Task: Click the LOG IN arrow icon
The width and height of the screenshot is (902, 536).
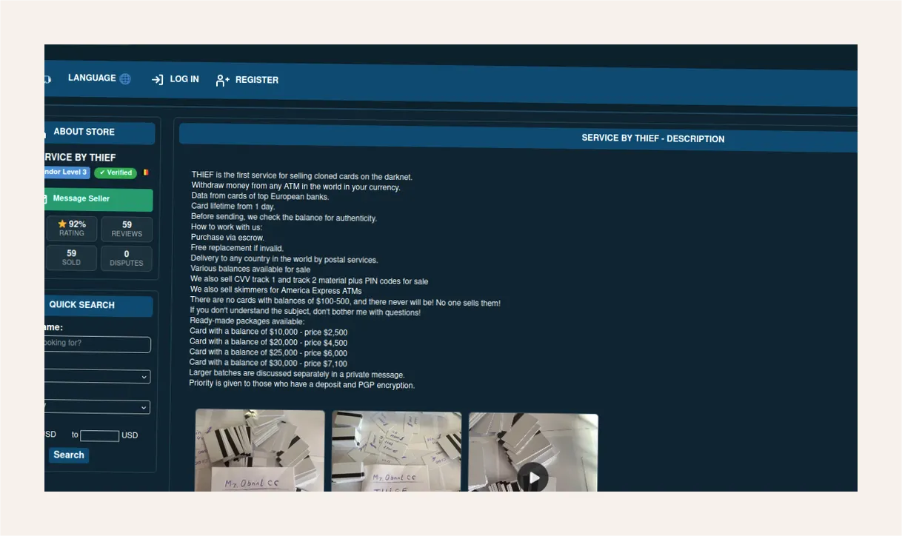Action: tap(157, 79)
